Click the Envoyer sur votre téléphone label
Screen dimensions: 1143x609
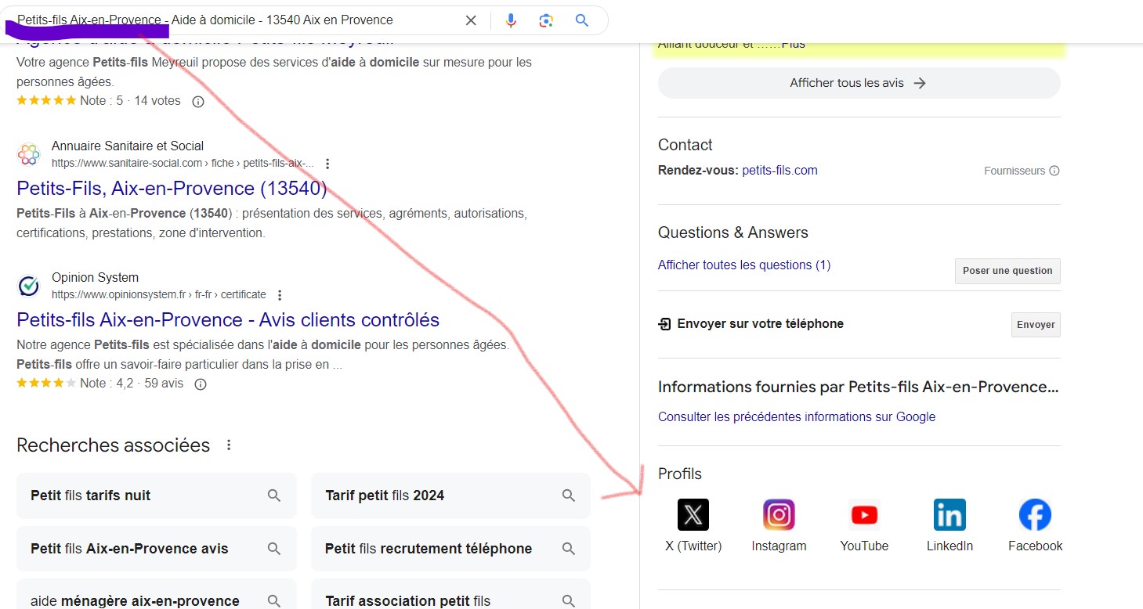coord(760,324)
